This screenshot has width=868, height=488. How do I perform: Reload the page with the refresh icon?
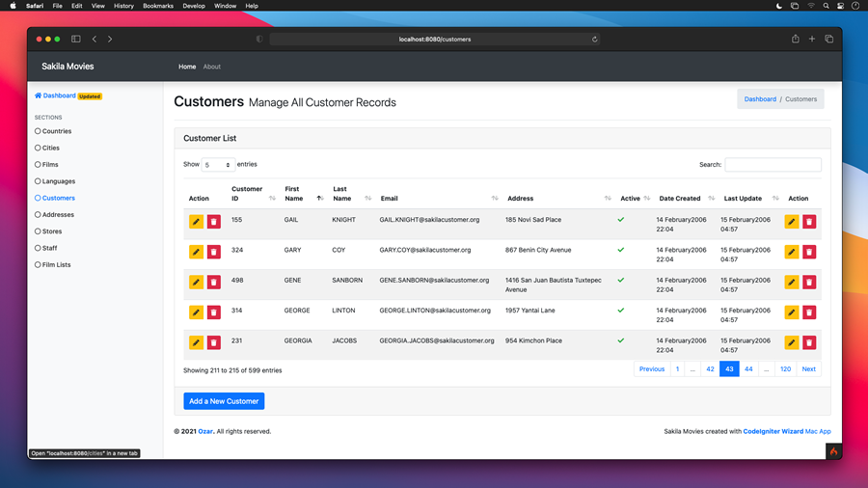(594, 40)
